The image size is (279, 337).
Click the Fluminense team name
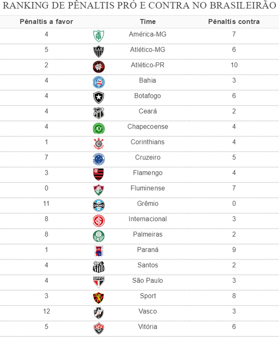tap(148, 188)
